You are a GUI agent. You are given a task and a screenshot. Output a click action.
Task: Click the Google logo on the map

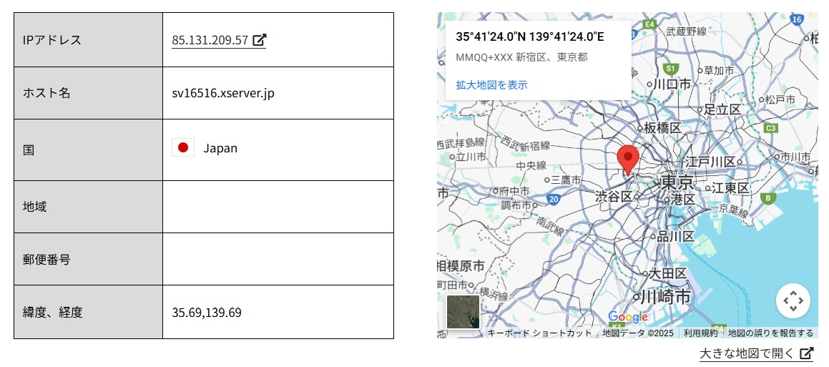(x=627, y=317)
